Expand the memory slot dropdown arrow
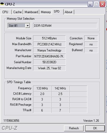Viewport: 107px width, 133px height. [28, 26]
